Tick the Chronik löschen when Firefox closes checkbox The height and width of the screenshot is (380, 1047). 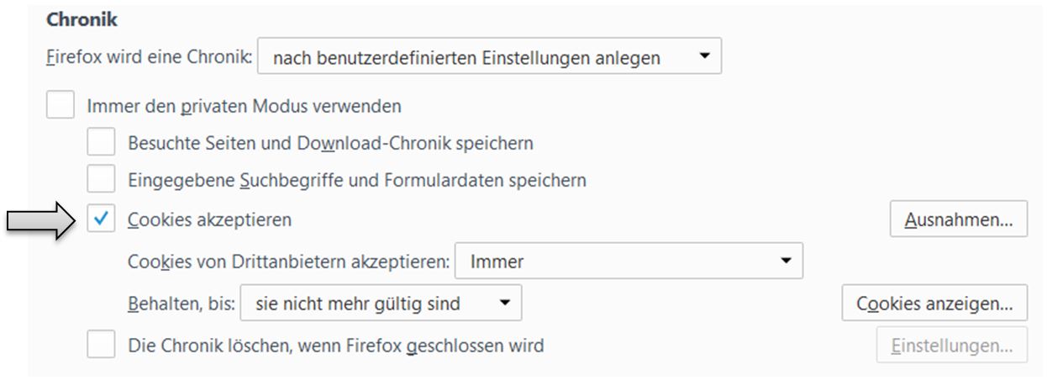pos(101,345)
